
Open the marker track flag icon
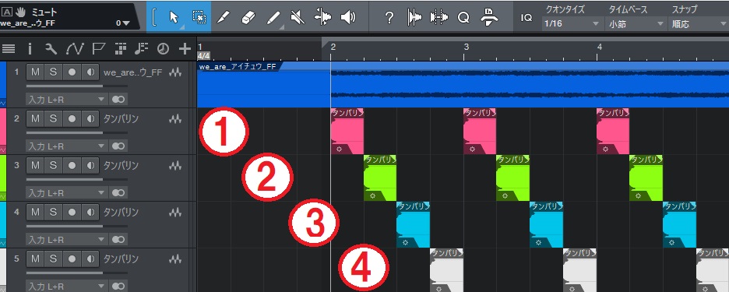point(98,48)
